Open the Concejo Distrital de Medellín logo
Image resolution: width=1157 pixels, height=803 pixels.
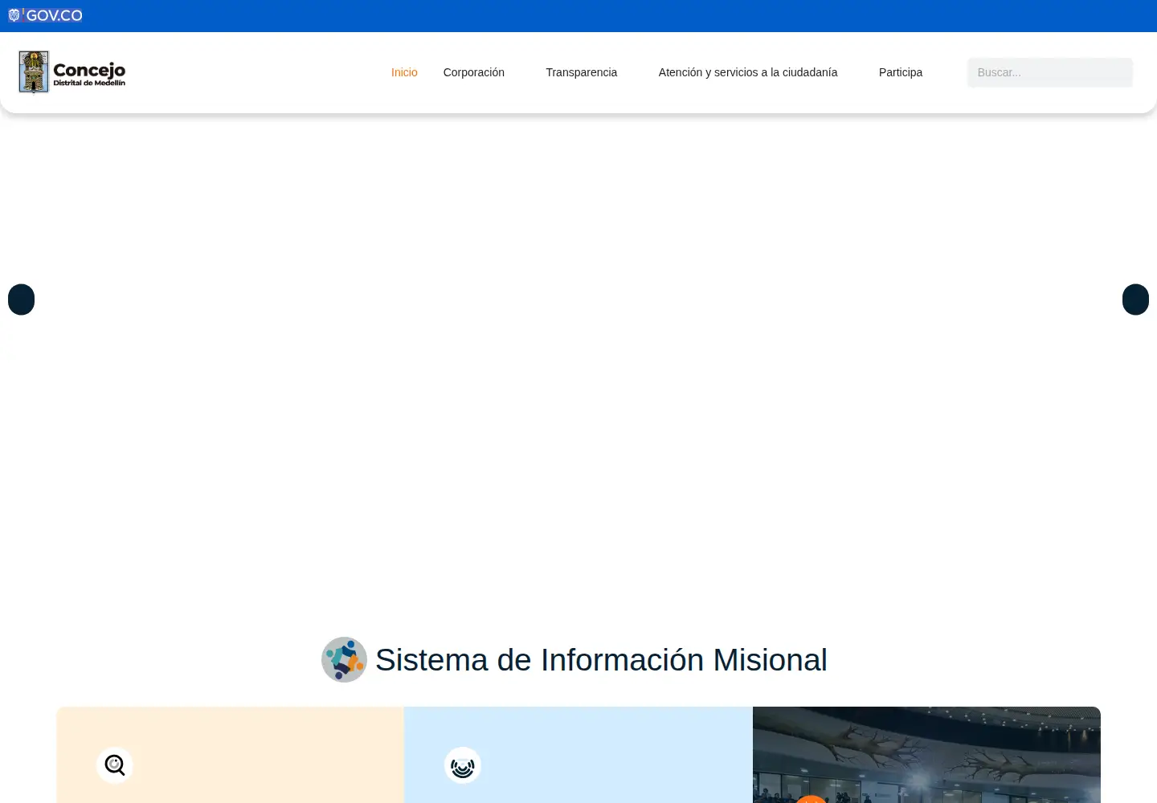click(72, 72)
